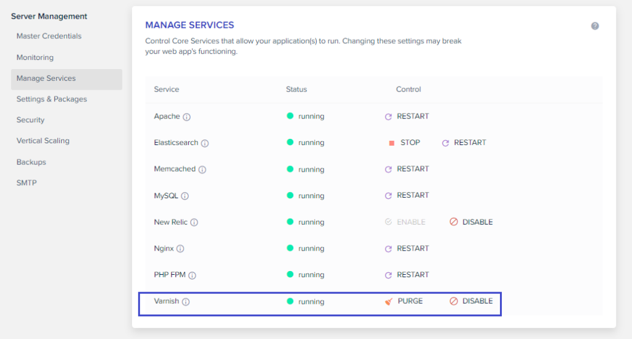Restart the Memcached service
Screen dimensions: 632x339
[407, 169]
